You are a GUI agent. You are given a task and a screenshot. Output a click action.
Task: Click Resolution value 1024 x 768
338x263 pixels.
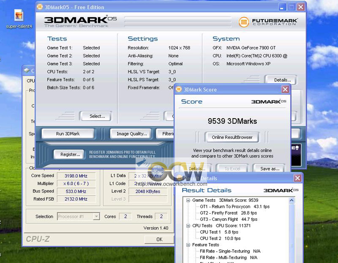click(179, 48)
